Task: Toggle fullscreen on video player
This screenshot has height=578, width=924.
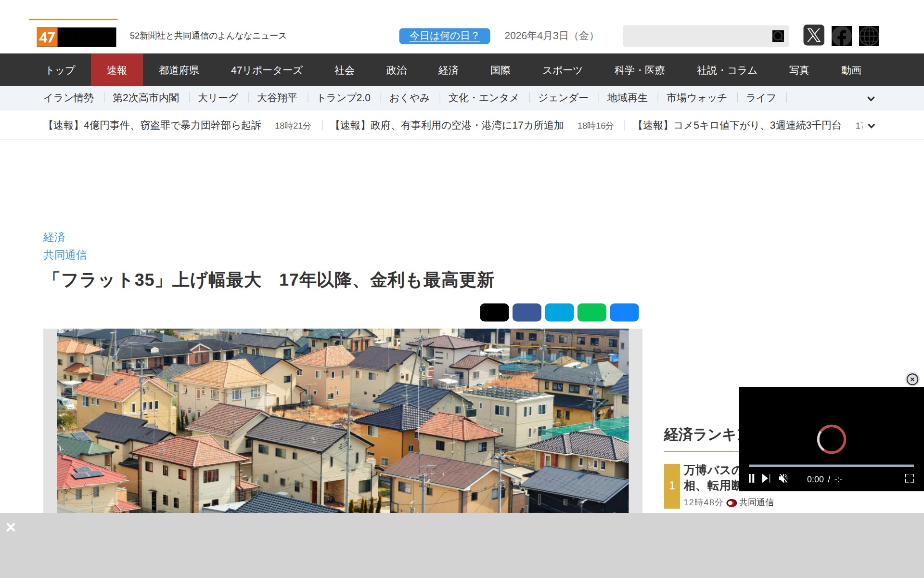Action: (x=909, y=478)
